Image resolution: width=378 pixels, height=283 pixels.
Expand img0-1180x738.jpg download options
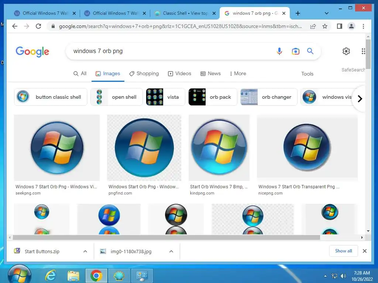tap(171, 251)
